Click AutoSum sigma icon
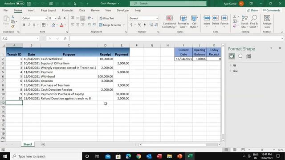This screenshot has height=160, width=285. (x=235, y=16)
